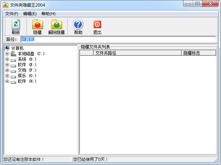The height and width of the screenshot is (165, 221).
Task: Close the 文件夹隐藏王2004 window
Action: click(210, 4)
